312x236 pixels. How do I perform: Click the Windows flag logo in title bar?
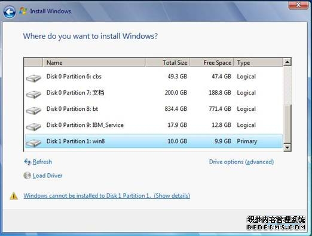[x=23, y=11]
